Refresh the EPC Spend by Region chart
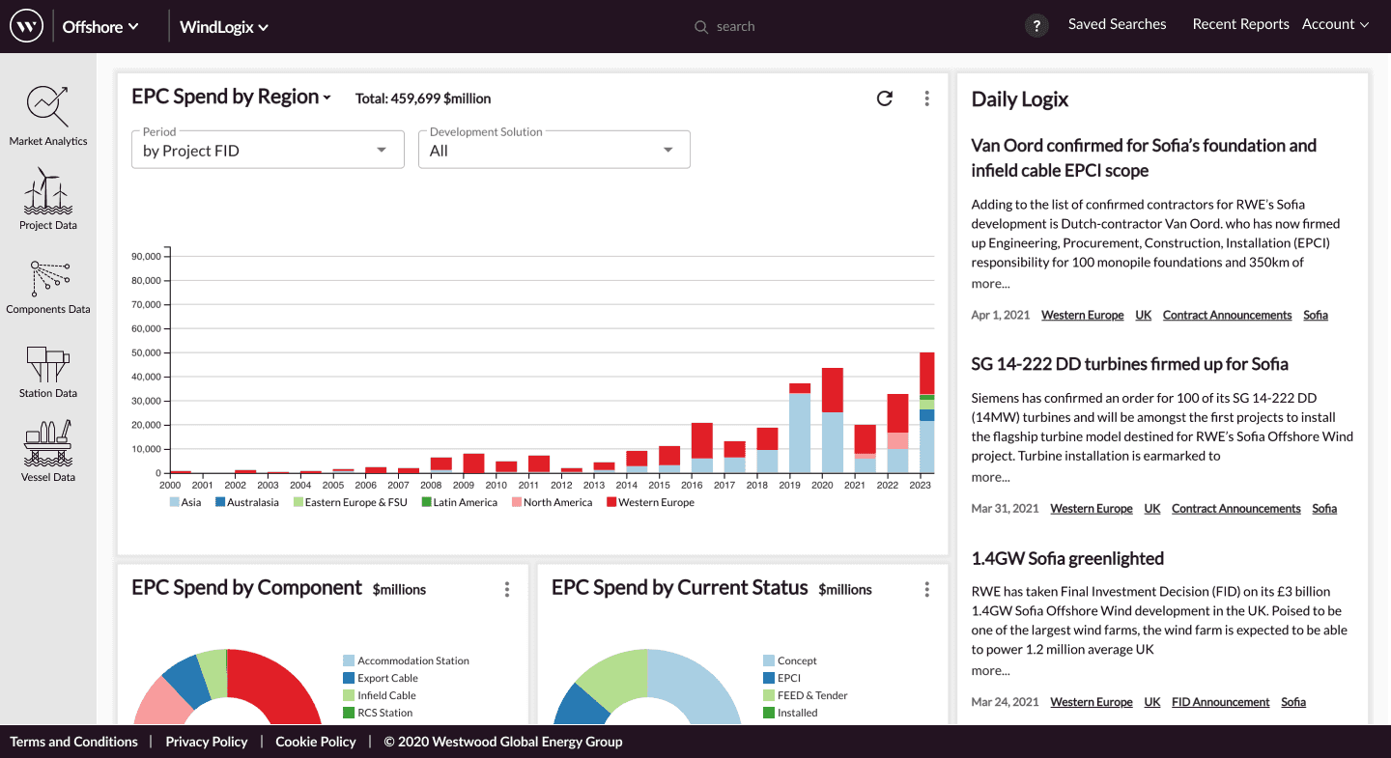1391x758 pixels. pos(884,98)
